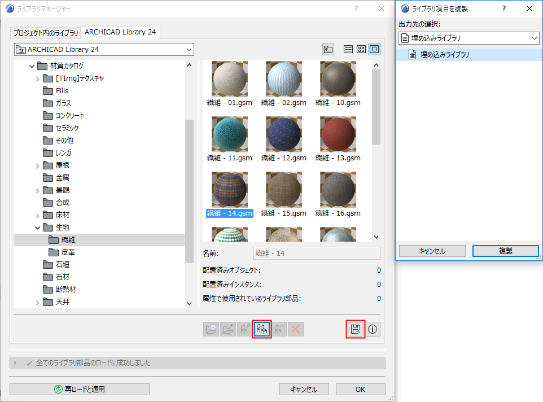This screenshot has width=543, height=402.
Task: Click the export object icon left of duplicate
Action: click(x=245, y=329)
